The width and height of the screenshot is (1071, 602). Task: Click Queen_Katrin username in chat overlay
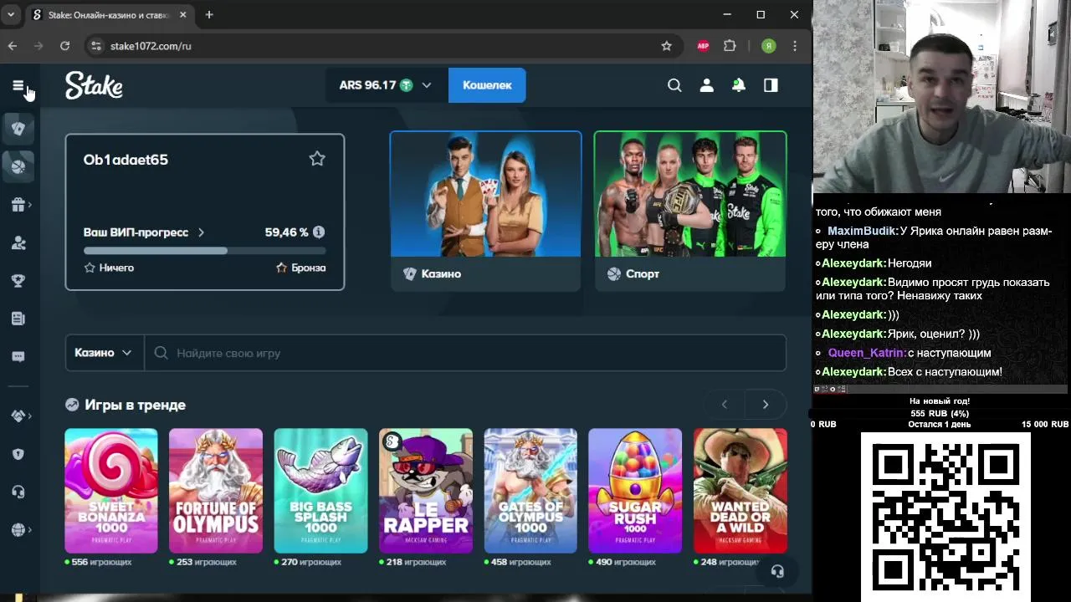point(867,353)
